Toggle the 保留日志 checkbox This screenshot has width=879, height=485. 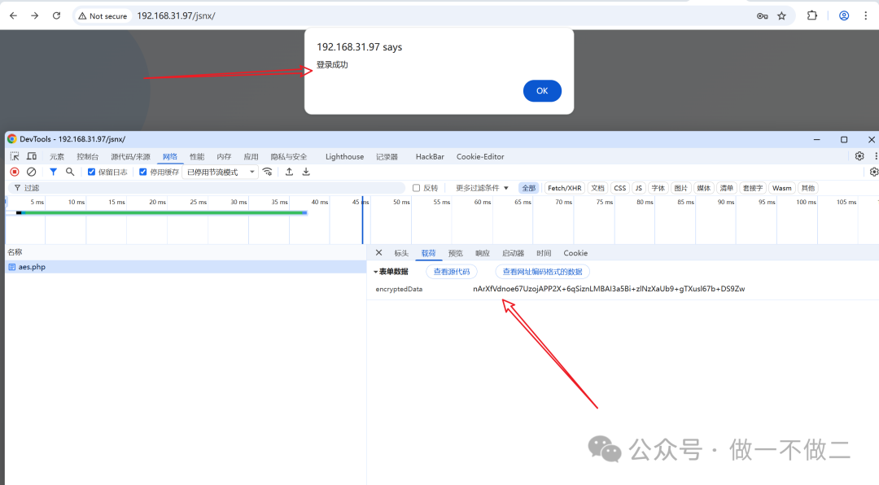[91, 173]
